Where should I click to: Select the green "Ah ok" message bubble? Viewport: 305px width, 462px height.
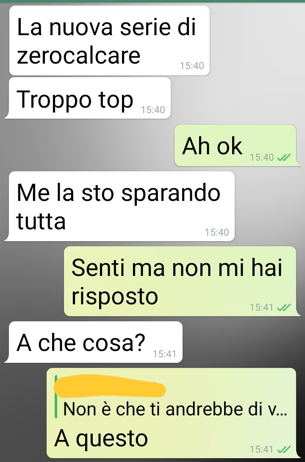tap(238, 145)
